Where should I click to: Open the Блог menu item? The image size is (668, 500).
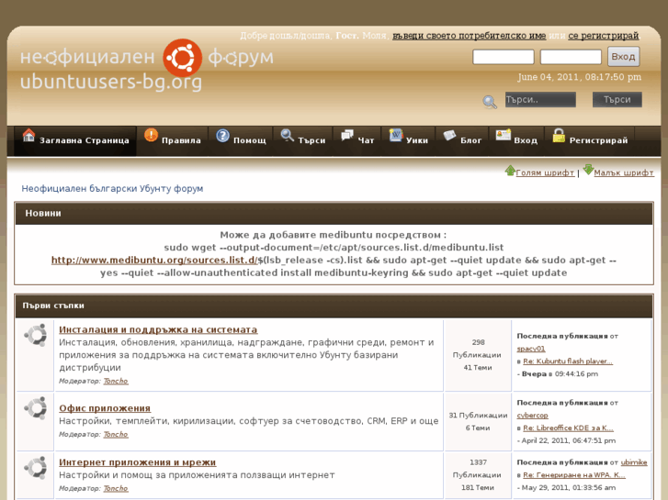[x=462, y=140]
